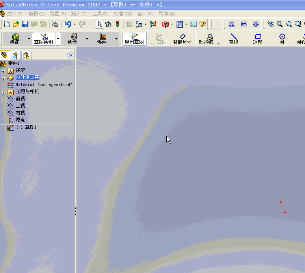The height and width of the screenshot is (273, 305).
Task: Click 退出草图 to exit the sketch
Action: [134, 39]
